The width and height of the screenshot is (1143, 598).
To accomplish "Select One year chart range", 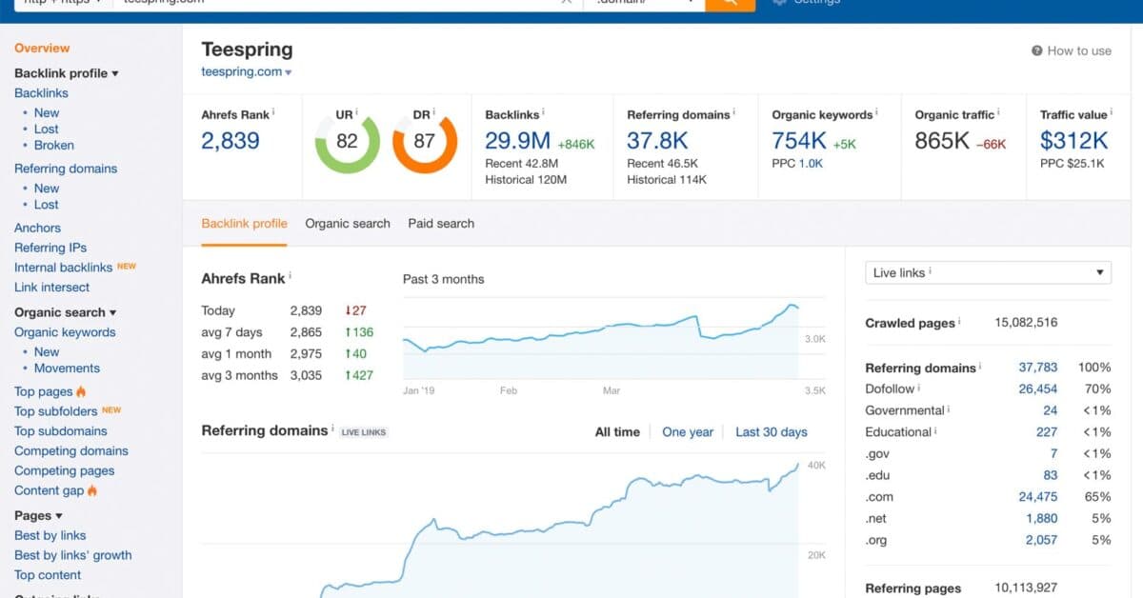I will pyautogui.click(x=688, y=432).
